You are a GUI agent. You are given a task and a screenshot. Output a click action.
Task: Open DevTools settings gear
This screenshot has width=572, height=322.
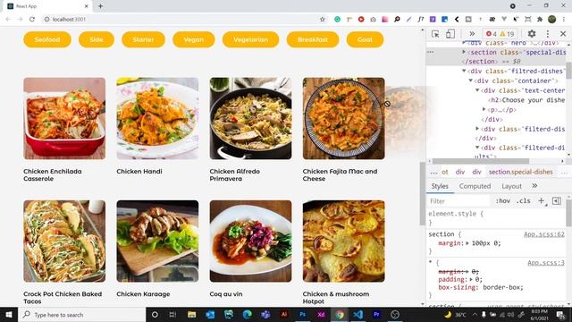coord(532,34)
